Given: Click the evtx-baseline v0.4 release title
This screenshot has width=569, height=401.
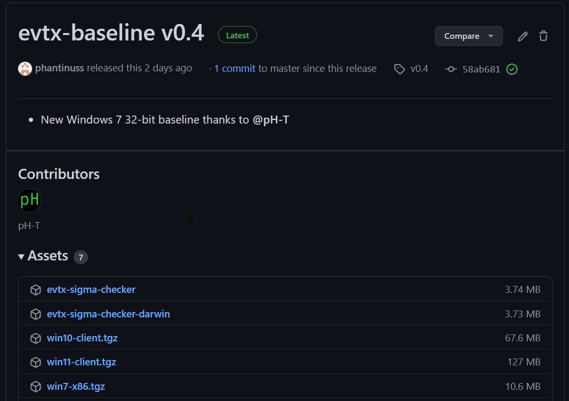Looking at the screenshot, I should click(111, 32).
